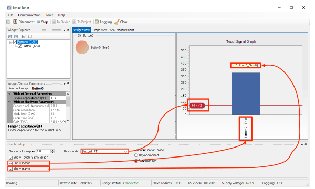Switch to the Widget View tab

coord(81,30)
